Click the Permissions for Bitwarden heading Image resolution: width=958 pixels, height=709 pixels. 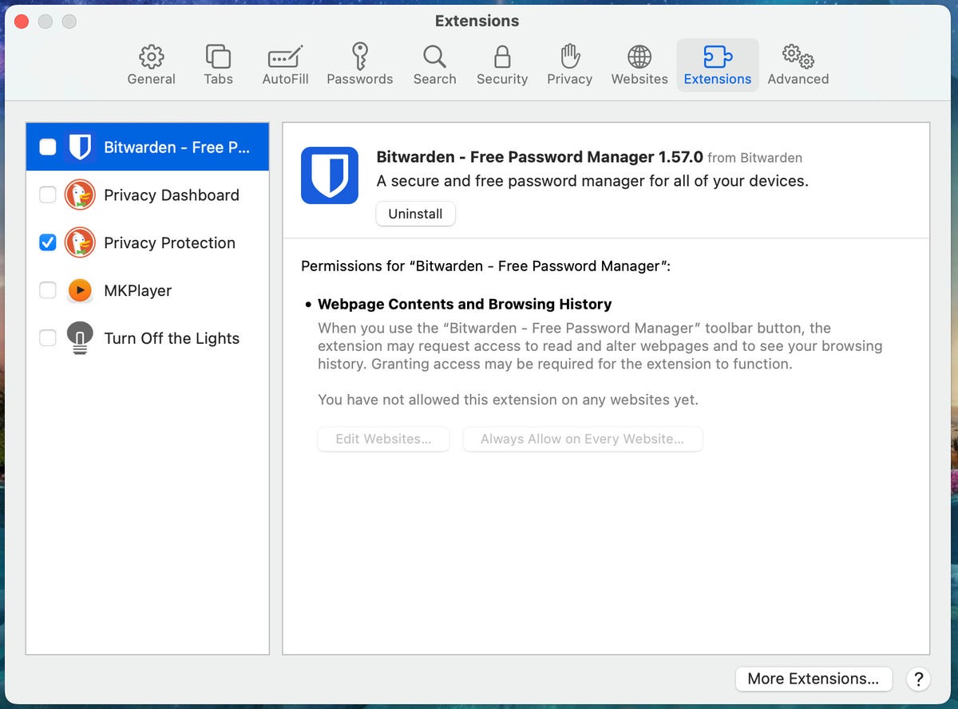point(485,266)
